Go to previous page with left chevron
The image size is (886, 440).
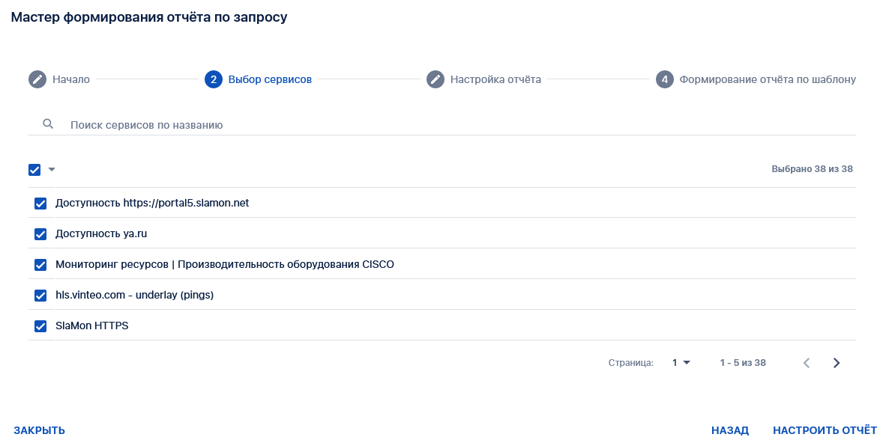[807, 363]
